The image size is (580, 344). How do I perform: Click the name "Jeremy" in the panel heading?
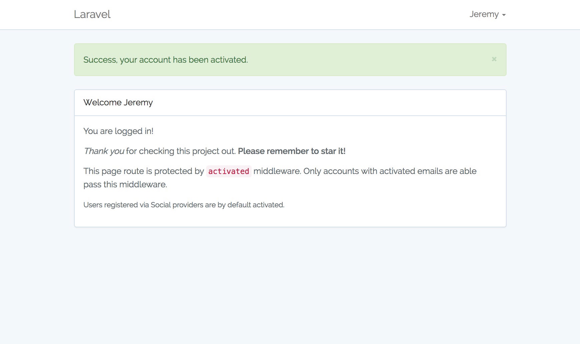(x=138, y=102)
